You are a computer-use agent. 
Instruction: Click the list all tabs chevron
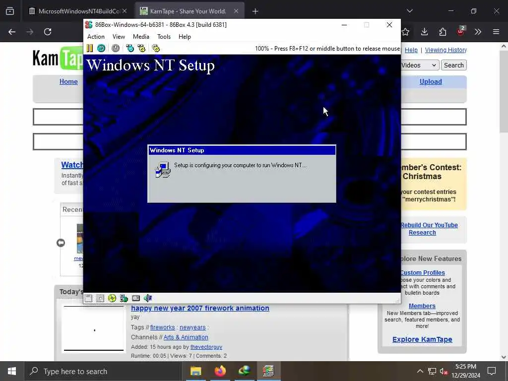(x=410, y=11)
